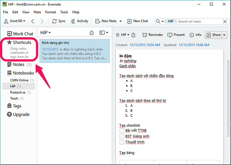231x165 pixels.
Task: Click the Sync button
Action: click(59, 21)
